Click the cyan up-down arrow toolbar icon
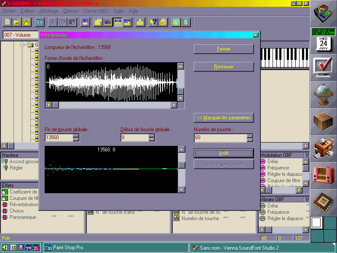 [x=186, y=22]
